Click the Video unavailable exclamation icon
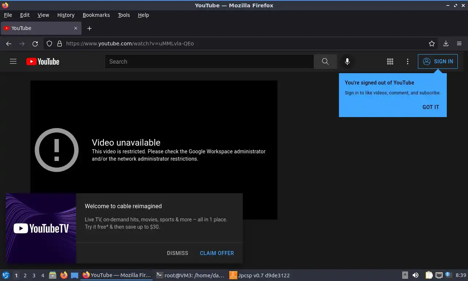The width and height of the screenshot is (468, 281). click(x=57, y=150)
